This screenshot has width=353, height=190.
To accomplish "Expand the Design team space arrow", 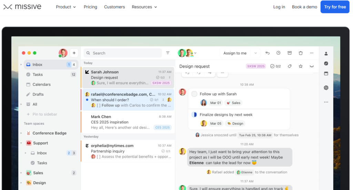I will point(21,182).
